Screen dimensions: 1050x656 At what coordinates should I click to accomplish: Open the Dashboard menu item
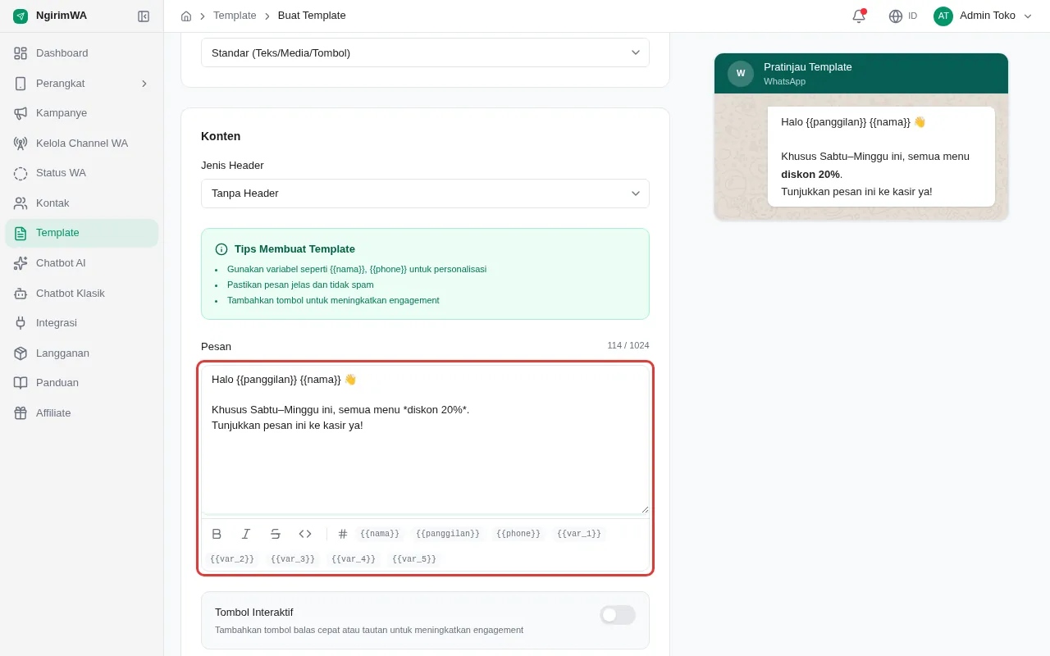[x=82, y=53]
